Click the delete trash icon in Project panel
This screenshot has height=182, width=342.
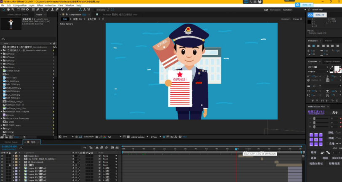24,137
